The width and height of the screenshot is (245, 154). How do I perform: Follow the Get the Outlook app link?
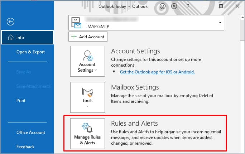click(157, 72)
